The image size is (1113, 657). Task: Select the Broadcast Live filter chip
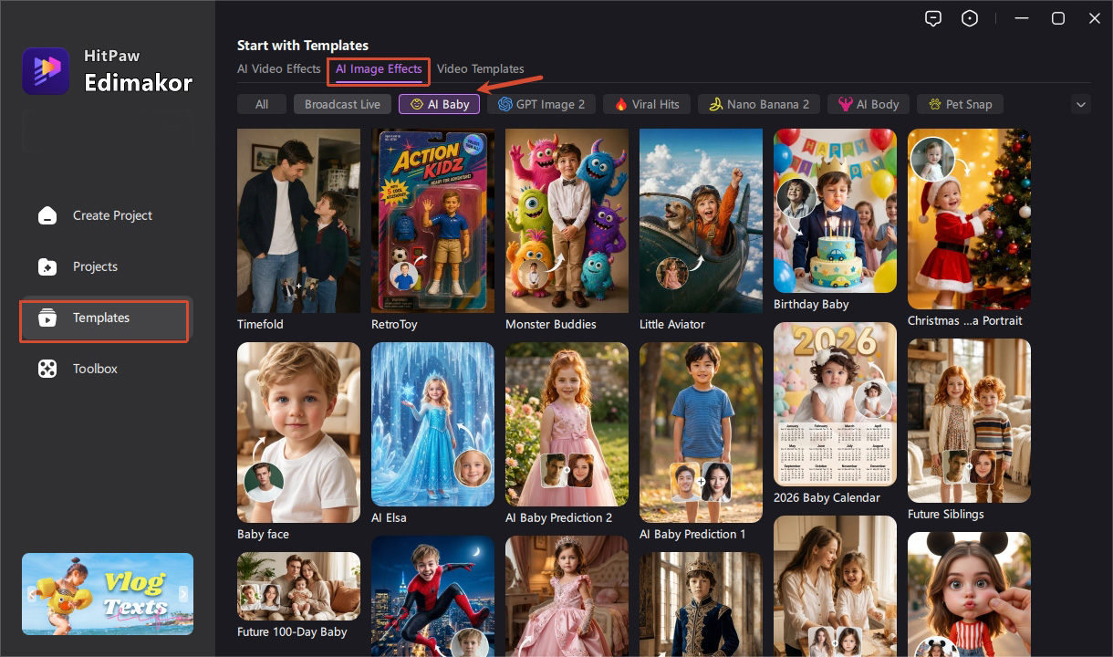click(x=342, y=105)
